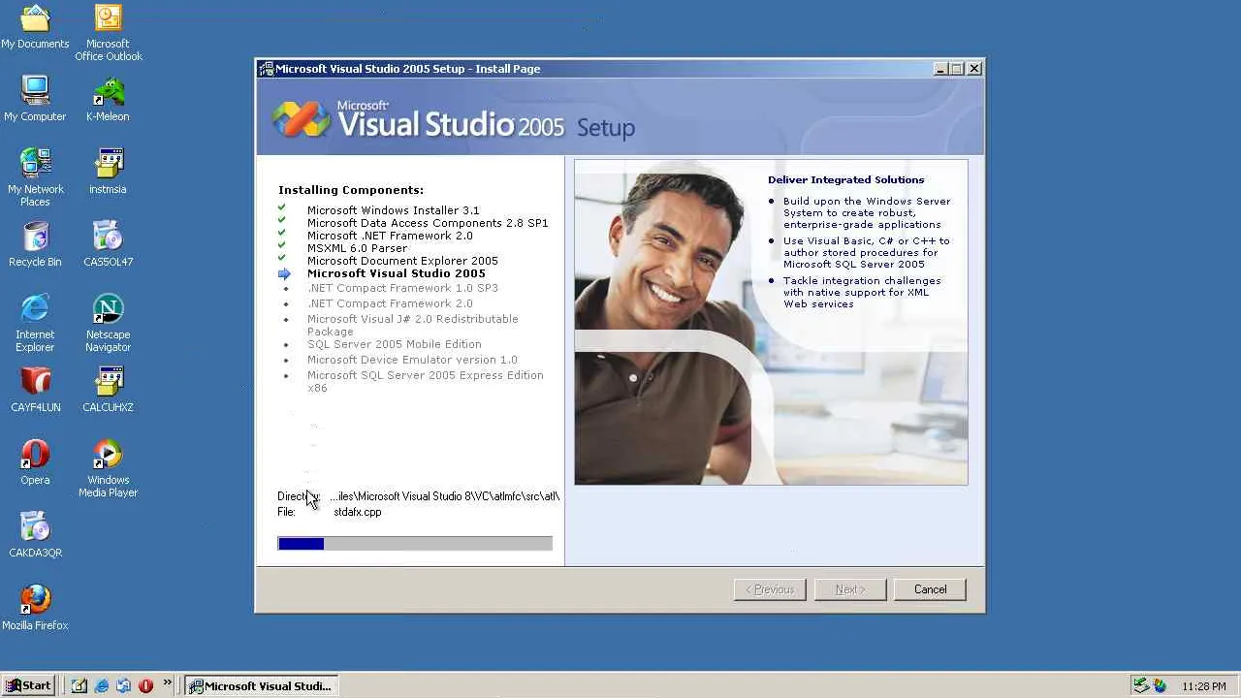This screenshot has height=698, width=1241.
Task: Select the CAYF4LUN desktop icon
Action: (x=35, y=391)
